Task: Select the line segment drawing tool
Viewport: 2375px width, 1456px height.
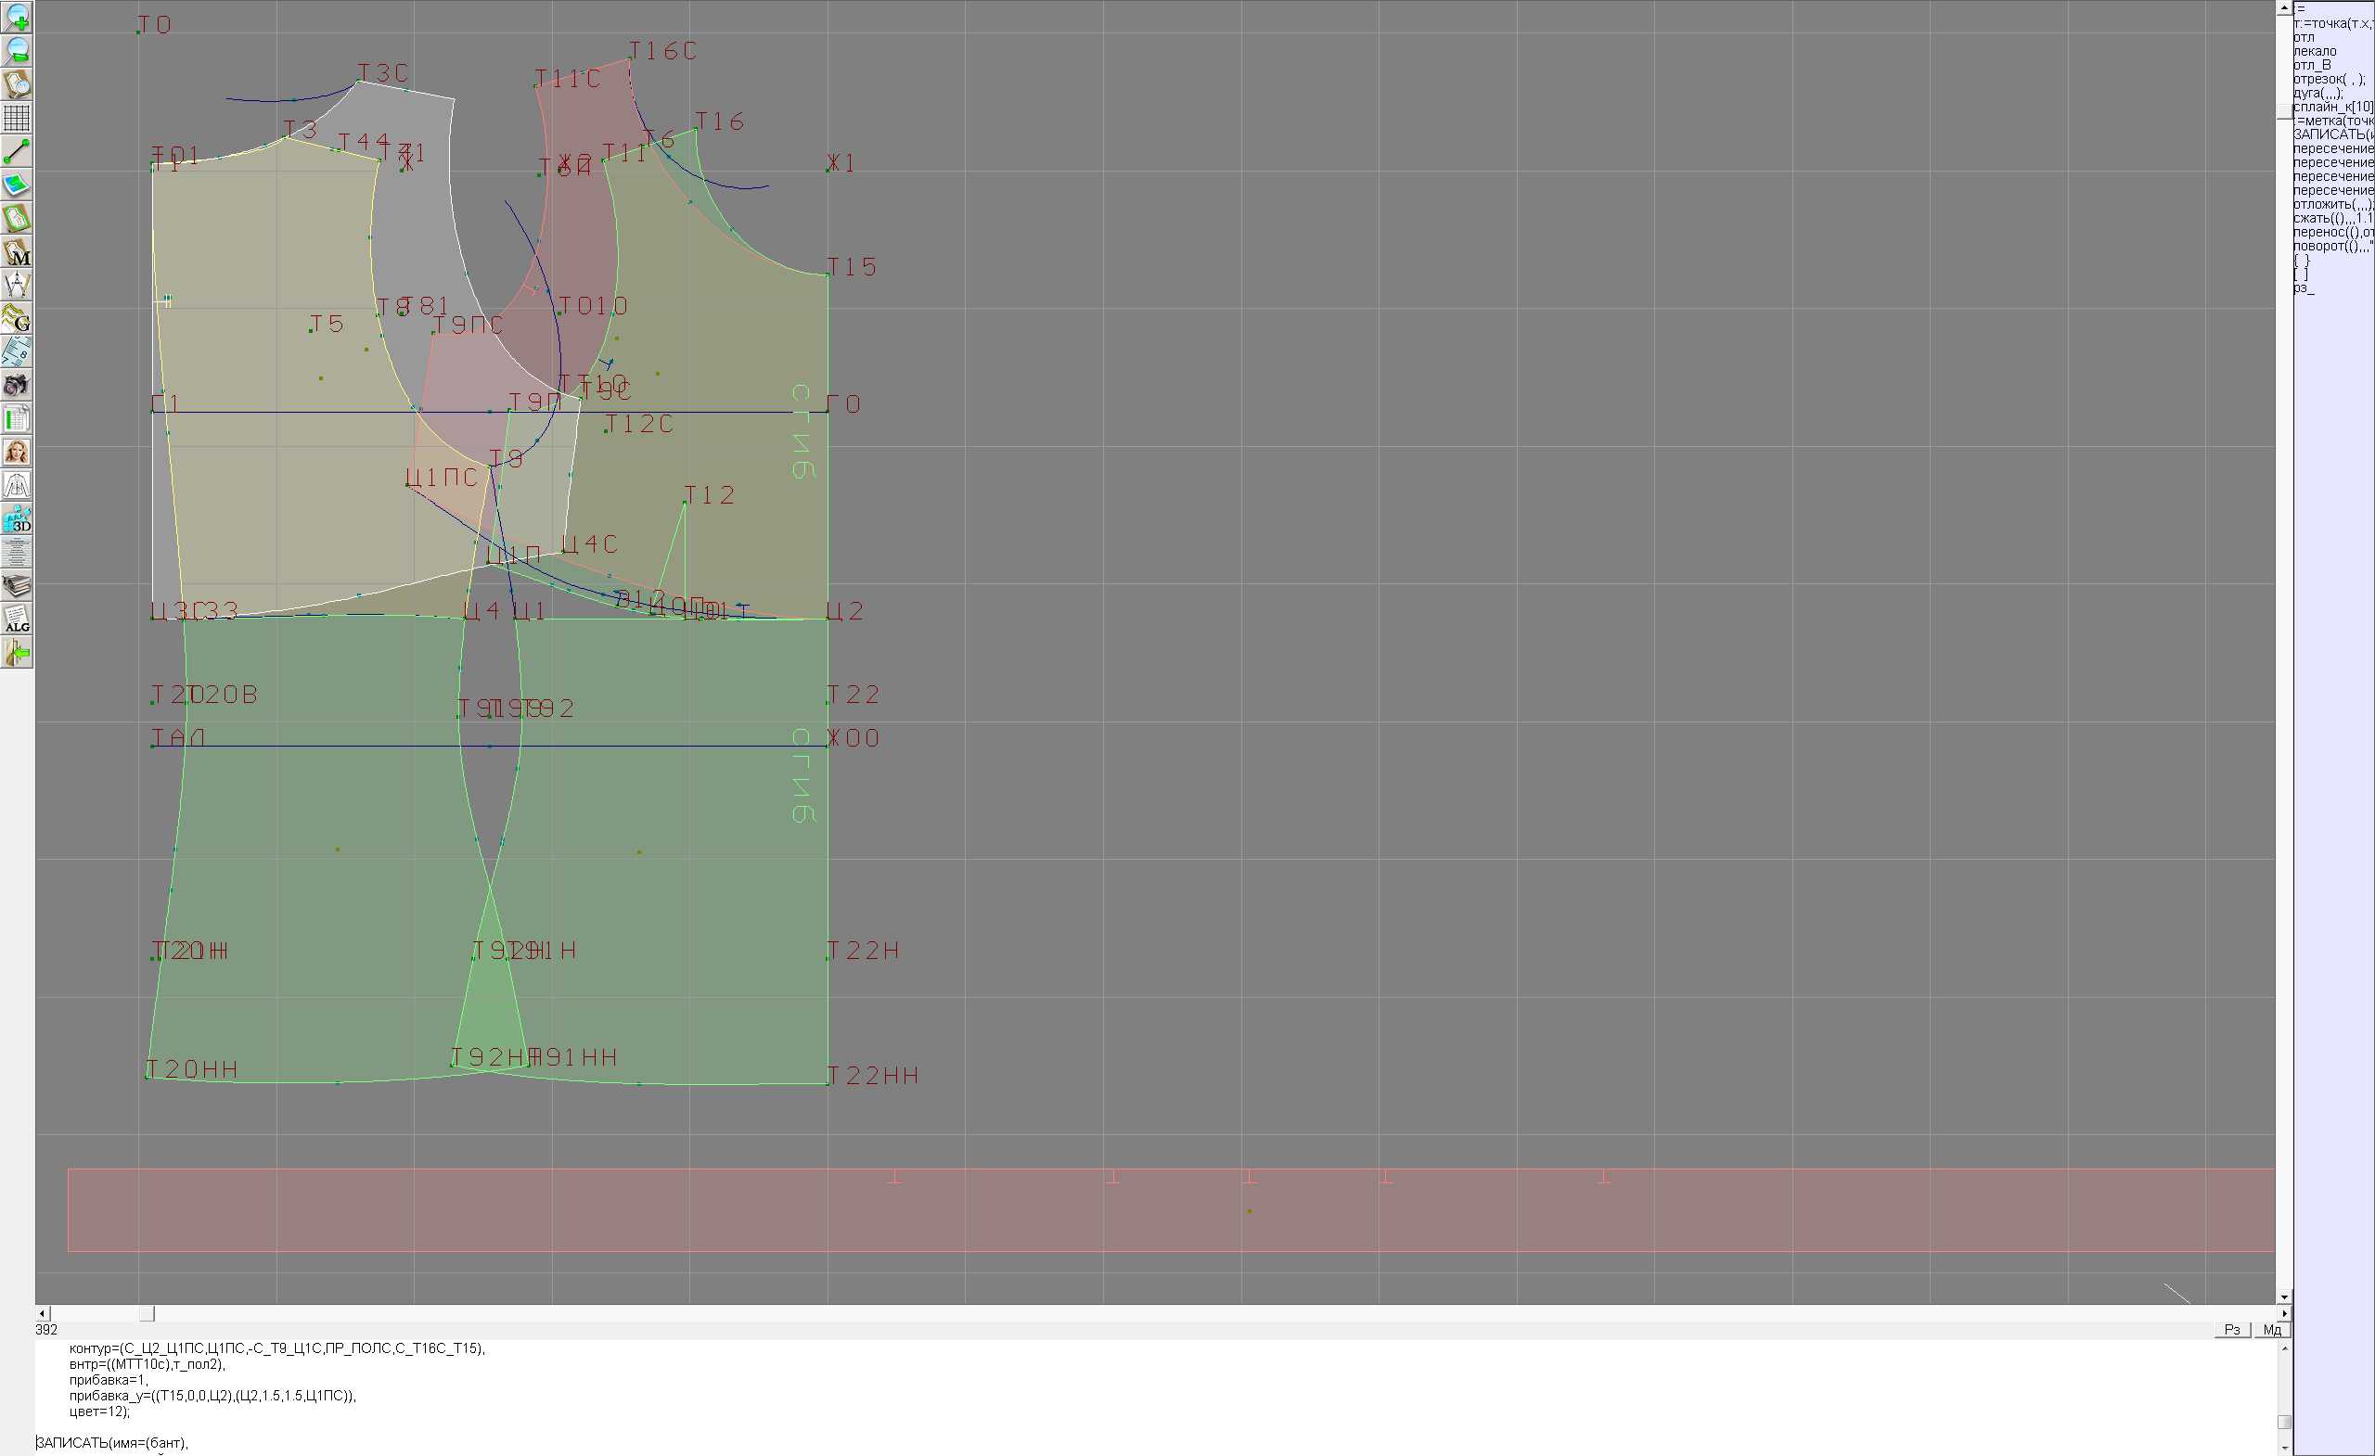Action: [x=17, y=151]
